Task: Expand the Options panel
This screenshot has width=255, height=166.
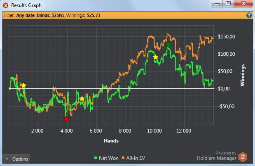Action: click(16, 159)
